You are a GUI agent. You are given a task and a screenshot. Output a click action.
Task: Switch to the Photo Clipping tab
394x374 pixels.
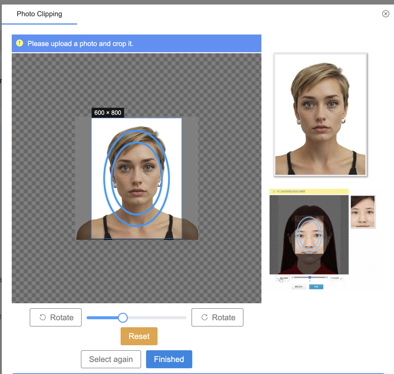pos(39,14)
